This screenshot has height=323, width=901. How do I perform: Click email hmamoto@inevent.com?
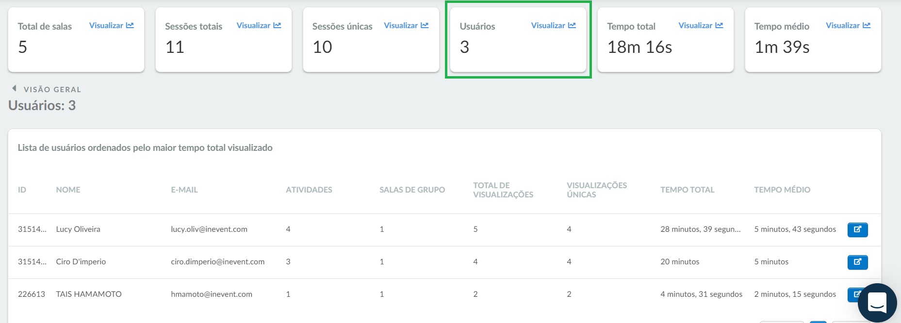point(212,294)
